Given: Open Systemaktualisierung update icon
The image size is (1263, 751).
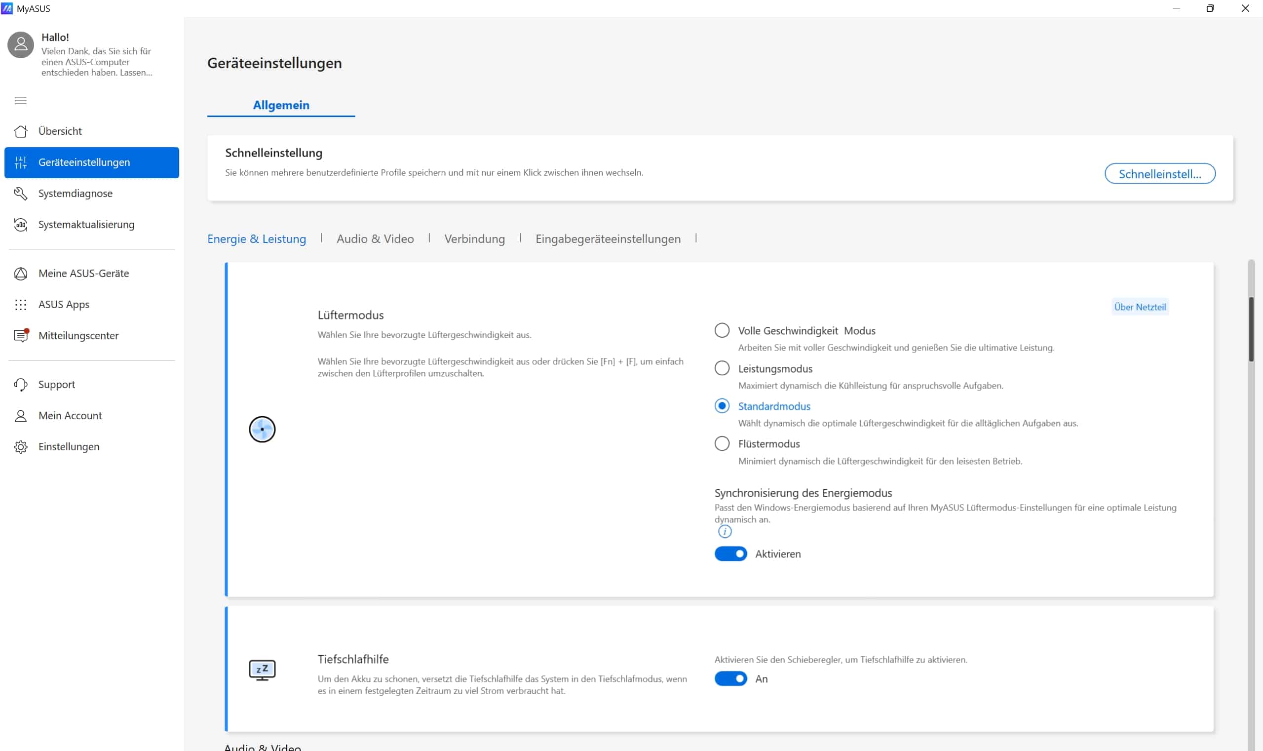Looking at the screenshot, I should (21, 225).
